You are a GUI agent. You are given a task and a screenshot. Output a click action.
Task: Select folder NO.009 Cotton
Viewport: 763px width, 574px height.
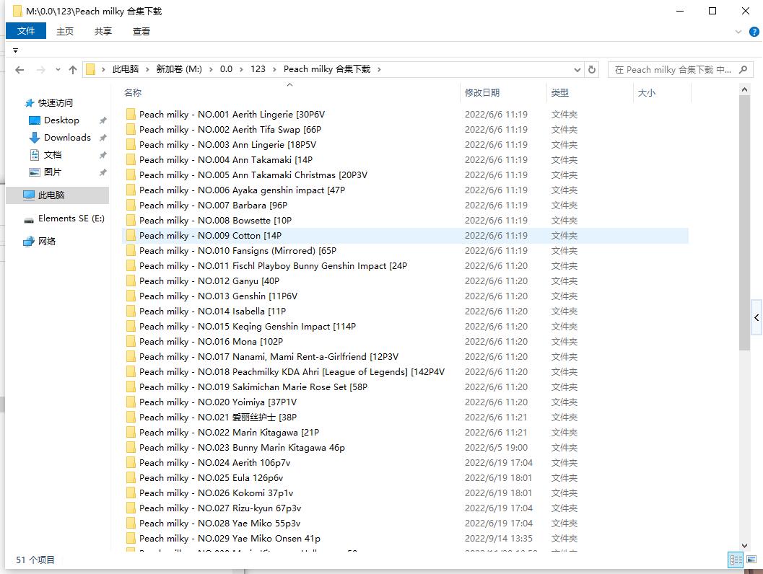click(x=405, y=236)
